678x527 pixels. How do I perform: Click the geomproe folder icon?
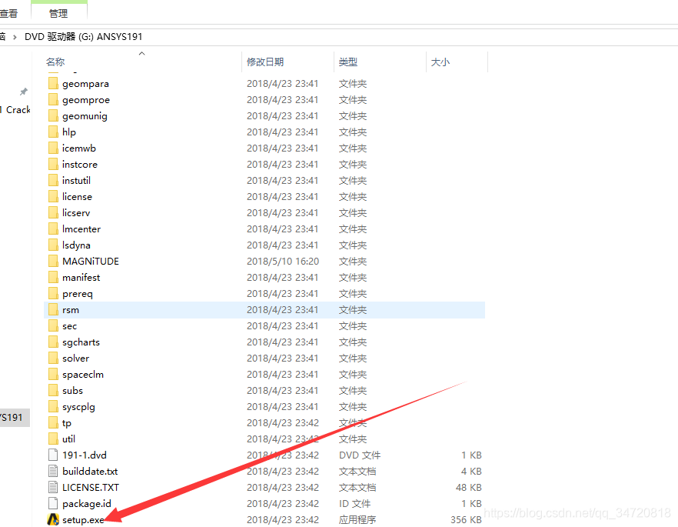pyautogui.click(x=53, y=99)
